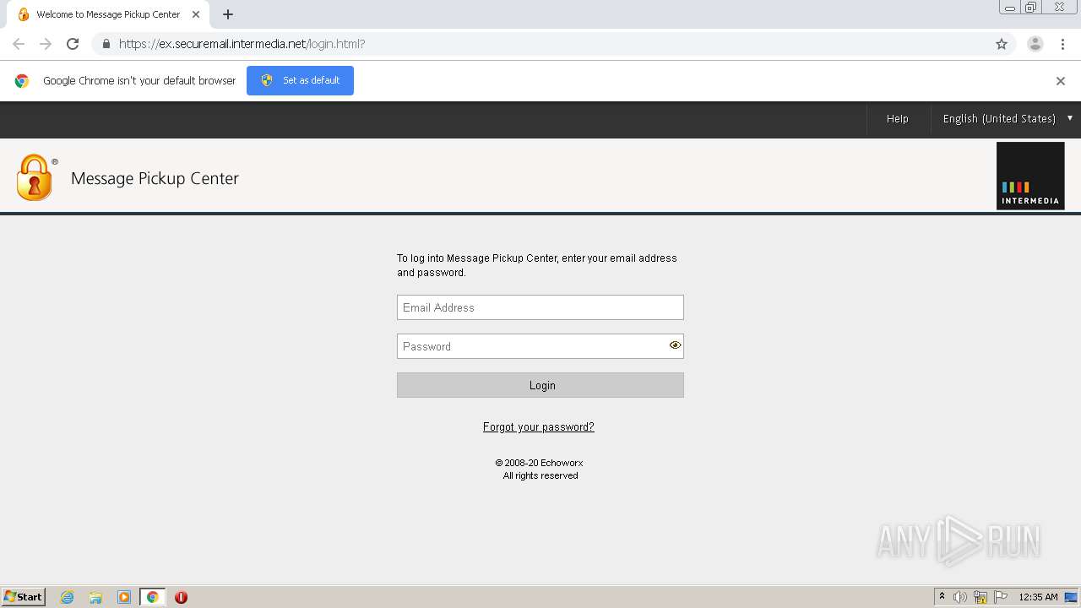The width and height of the screenshot is (1081, 608).
Task: View site security info via the lock icon
Action: click(x=106, y=44)
